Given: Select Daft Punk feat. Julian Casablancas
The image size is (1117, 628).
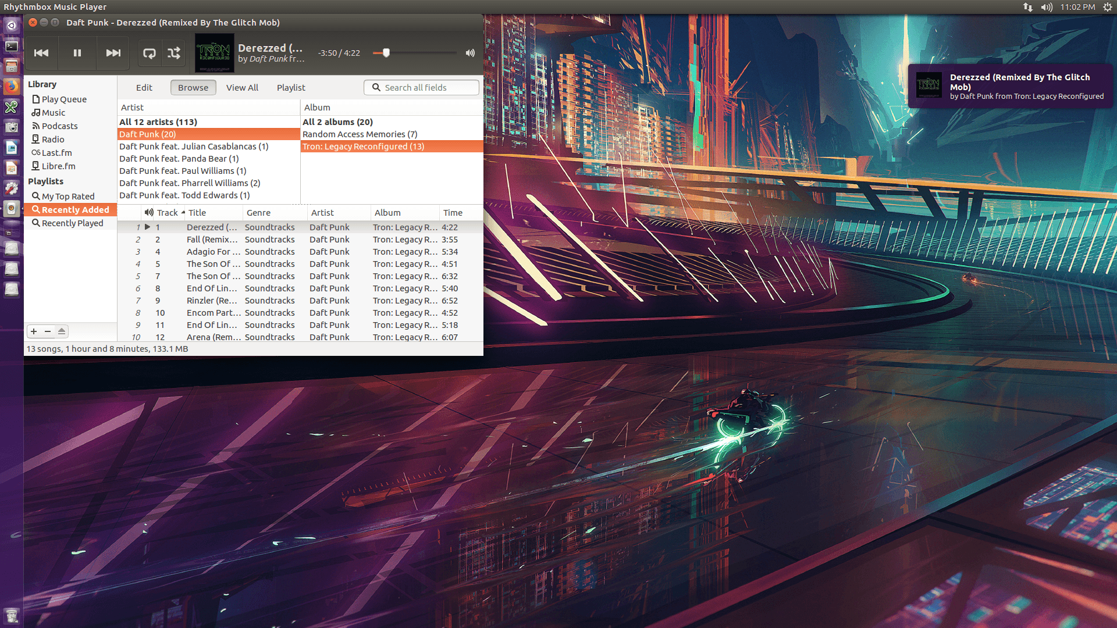Looking at the screenshot, I should pos(208,147).
